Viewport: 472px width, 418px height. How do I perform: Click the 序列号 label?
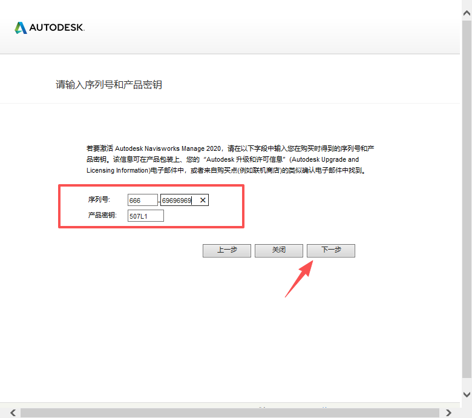(x=99, y=199)
